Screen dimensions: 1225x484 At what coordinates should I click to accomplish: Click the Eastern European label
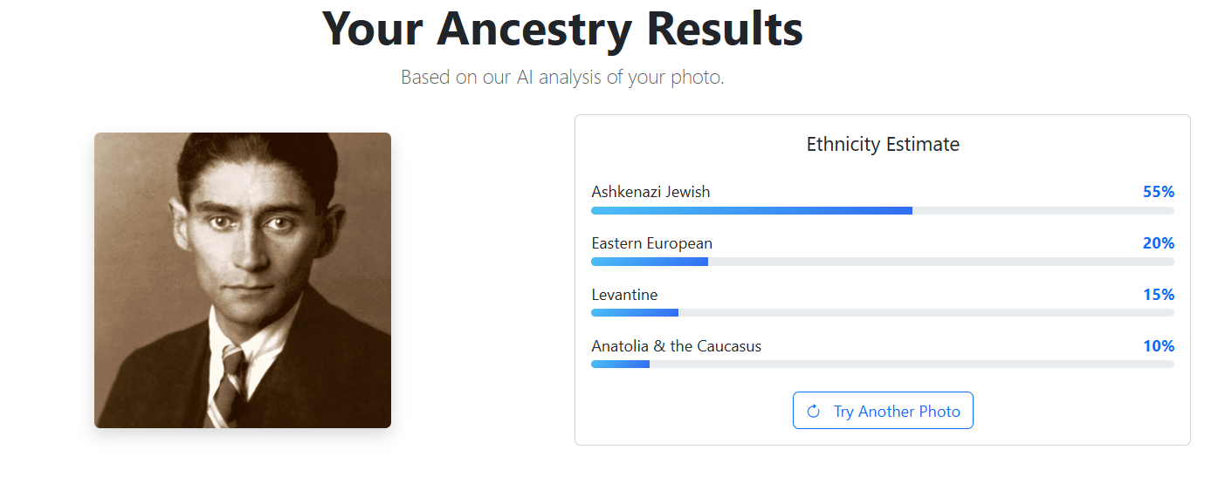651,243
